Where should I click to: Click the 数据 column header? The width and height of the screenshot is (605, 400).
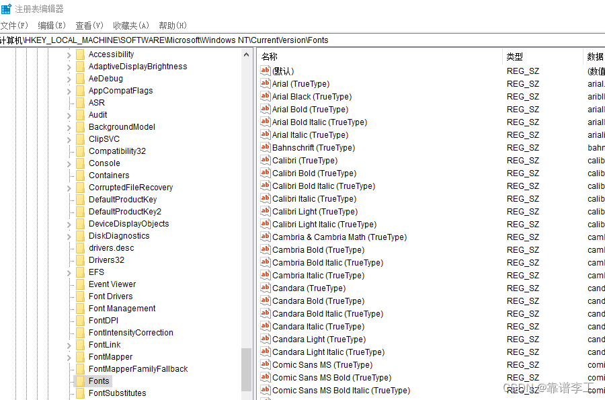click(594, 56)
